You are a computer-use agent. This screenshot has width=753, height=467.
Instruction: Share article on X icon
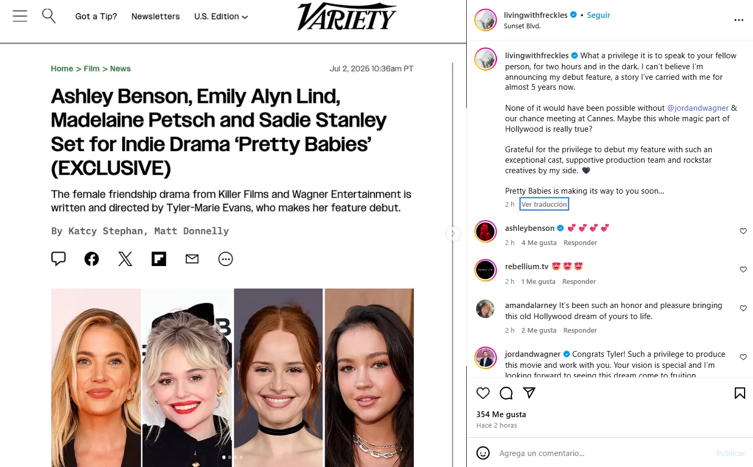(125, 259)
